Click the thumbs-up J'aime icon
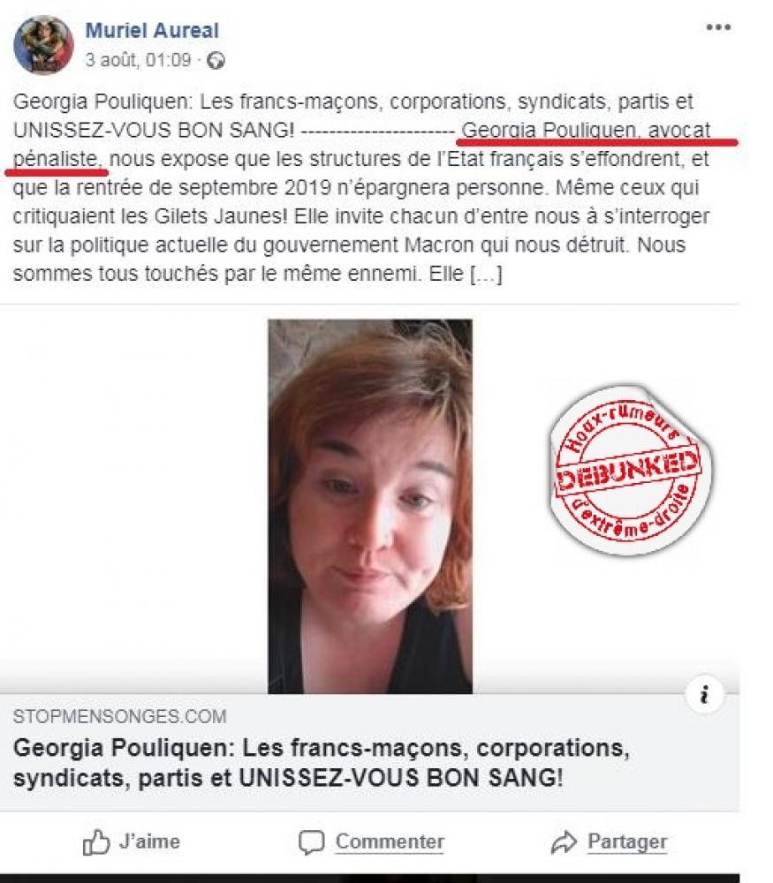The image size is (773, 883). click(x=96, y=842)
